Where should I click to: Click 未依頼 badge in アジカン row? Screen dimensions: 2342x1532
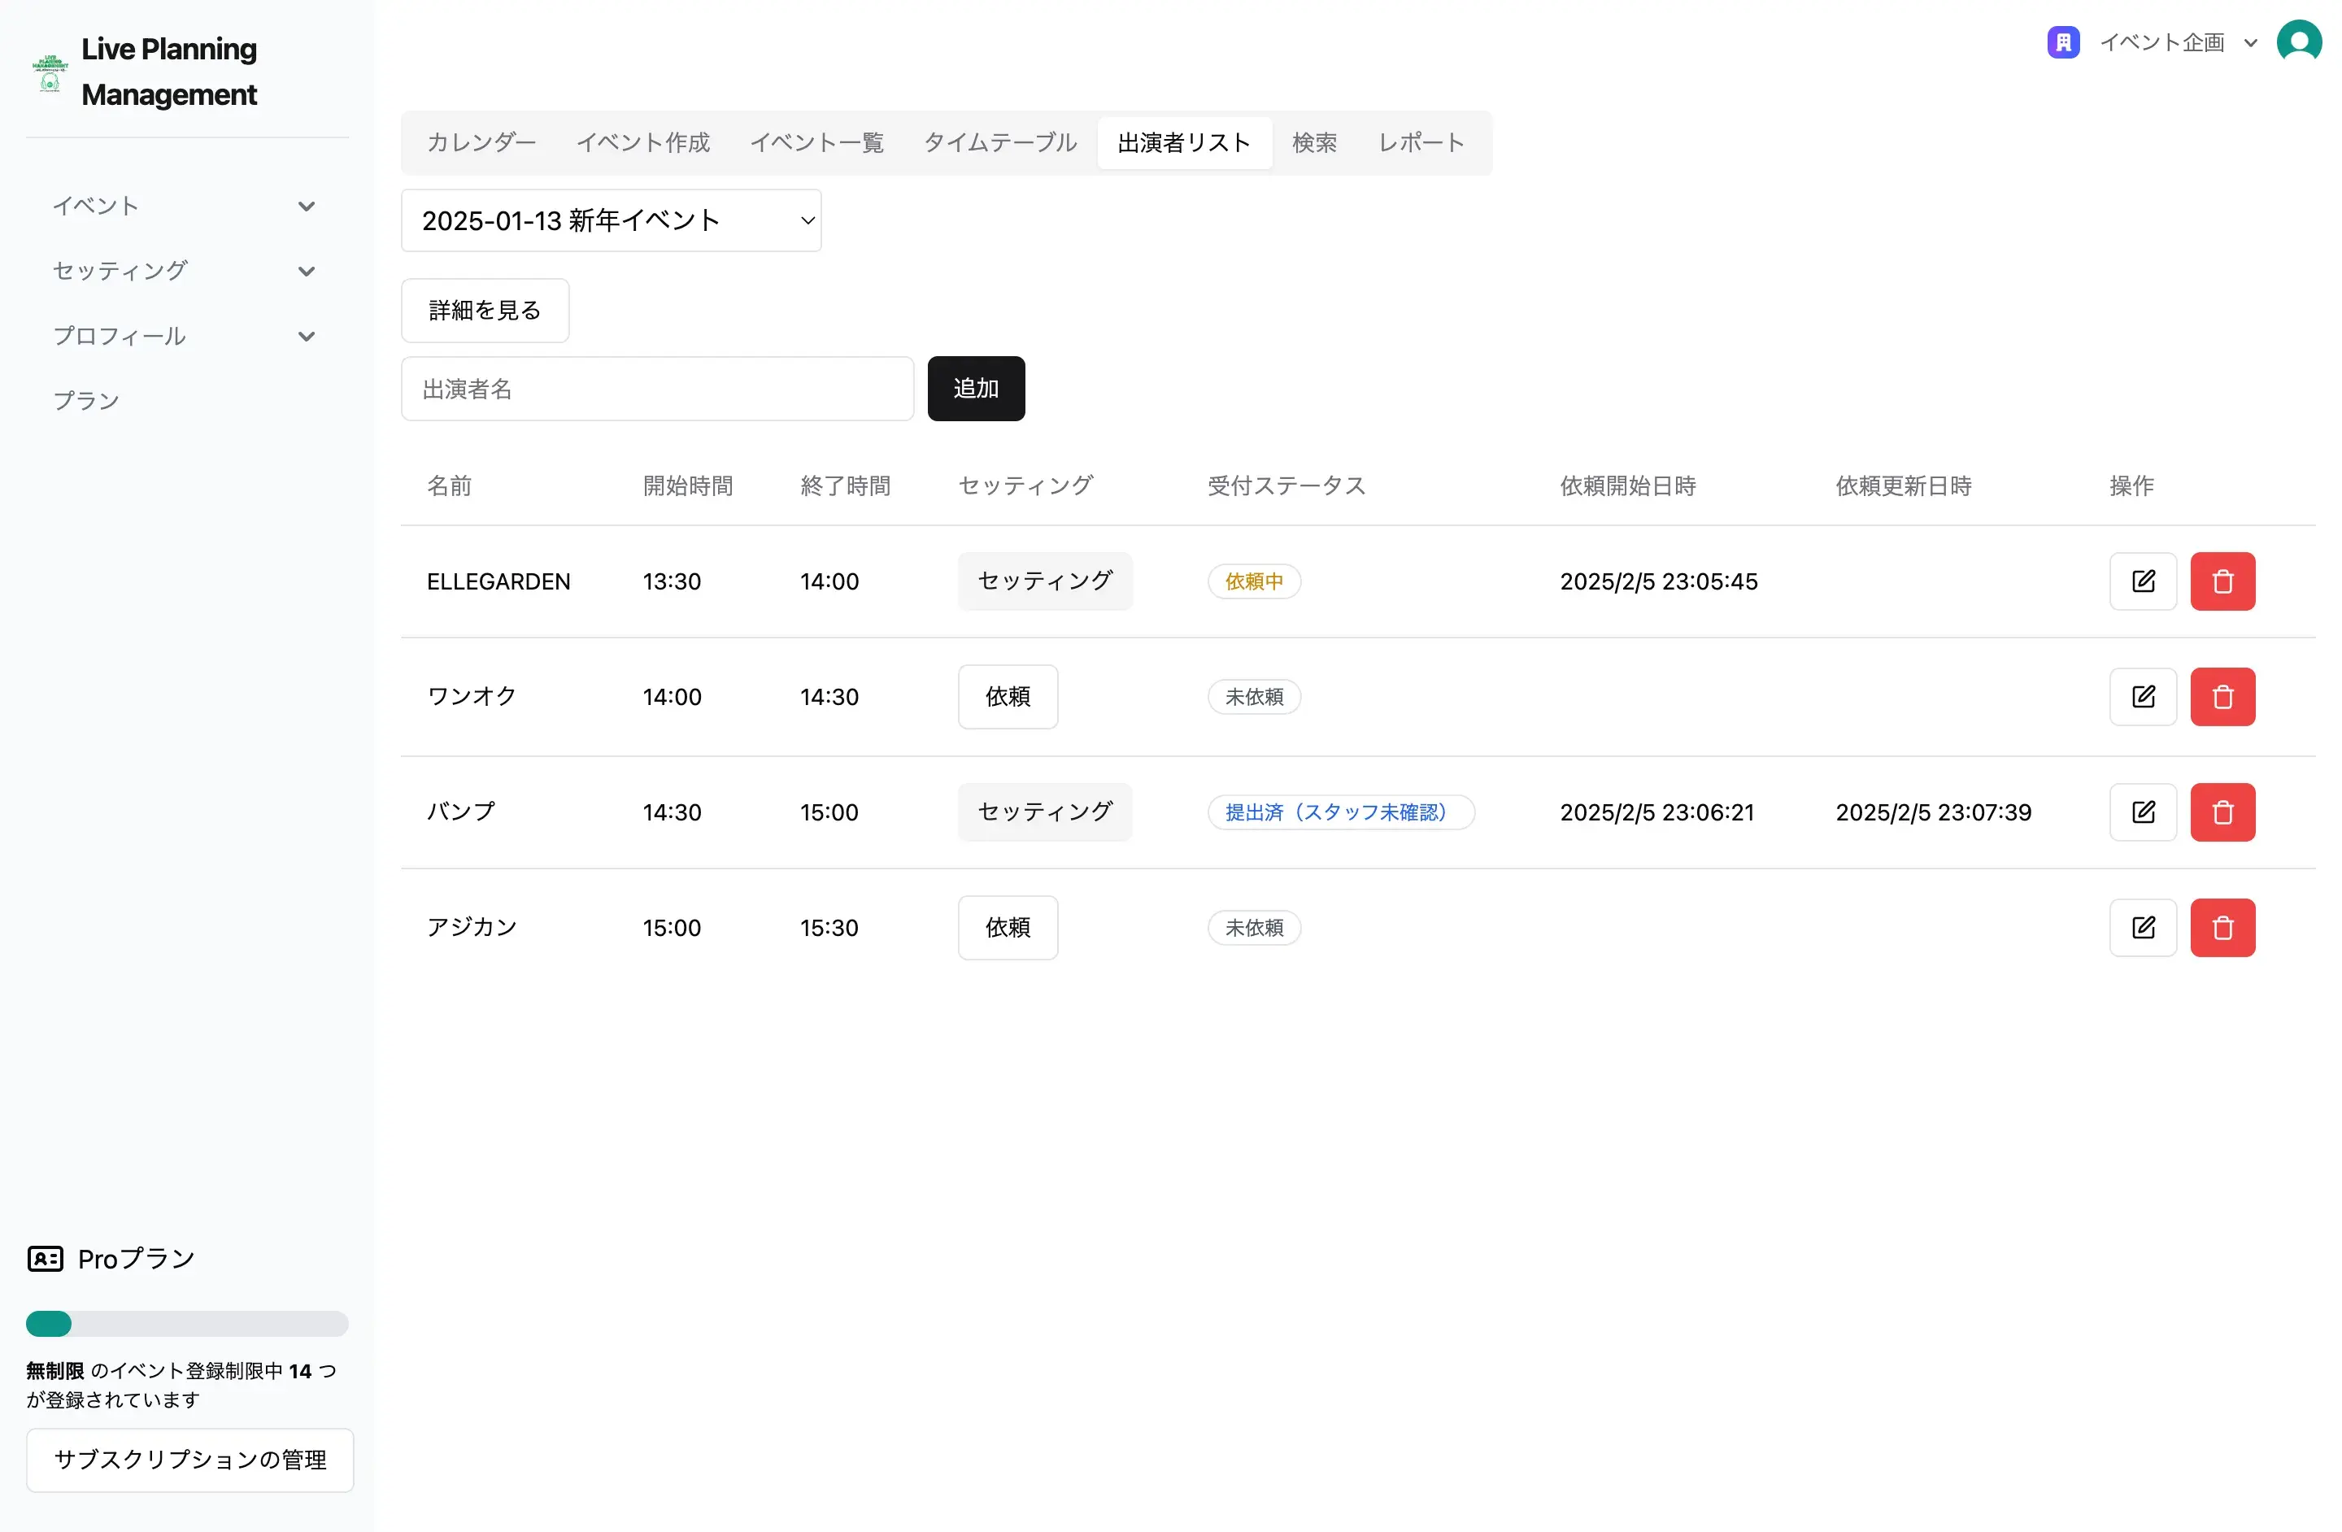coord(1254,927)
